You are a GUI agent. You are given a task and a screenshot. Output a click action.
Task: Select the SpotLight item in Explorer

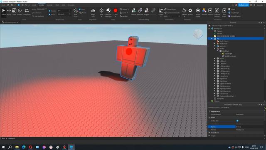229,54
